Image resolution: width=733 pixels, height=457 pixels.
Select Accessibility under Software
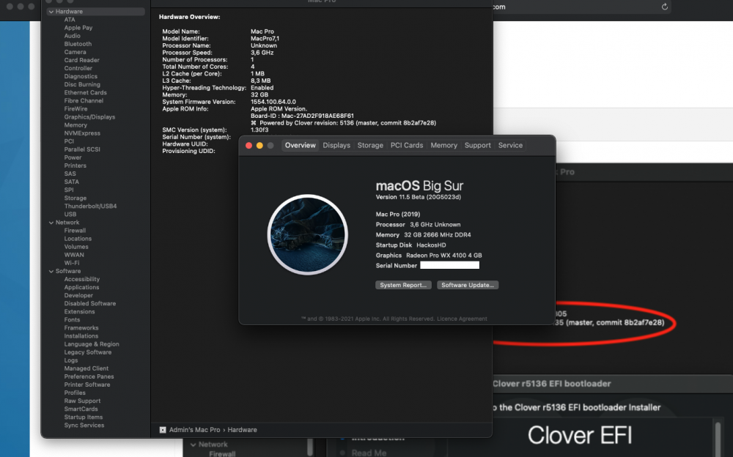(x=82, y=280)
